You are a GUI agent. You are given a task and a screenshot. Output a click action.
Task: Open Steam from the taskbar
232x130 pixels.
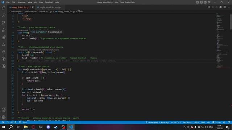56,127
